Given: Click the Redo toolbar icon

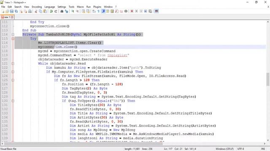Looking at the screenshot, I should pyautogui.click(x=56, y=11).
